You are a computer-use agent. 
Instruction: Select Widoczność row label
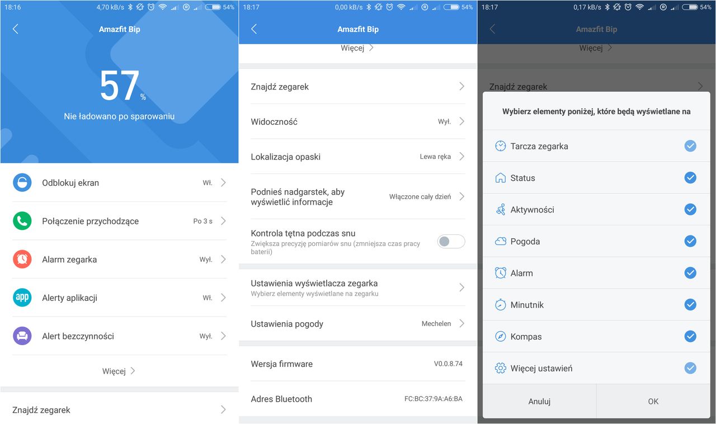[274, 121]
